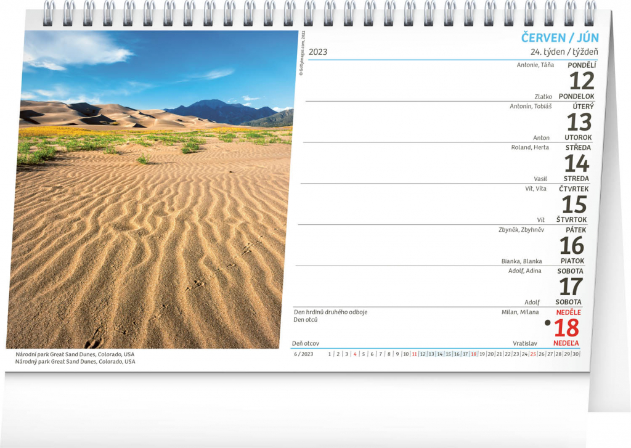
Task: Click red day 11 in the mini calendar strip
Action: [x=414, y=354]
